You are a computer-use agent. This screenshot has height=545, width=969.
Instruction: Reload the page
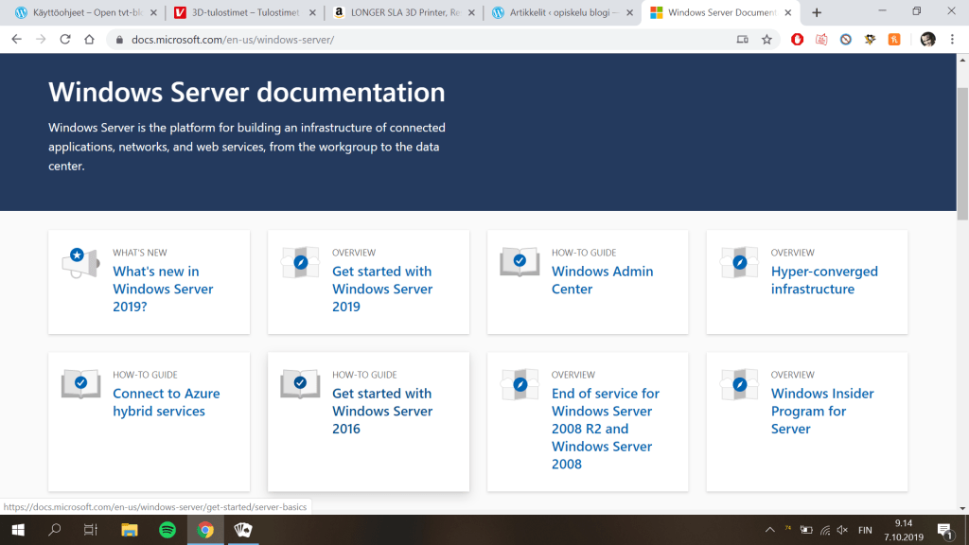pos(65,40)
